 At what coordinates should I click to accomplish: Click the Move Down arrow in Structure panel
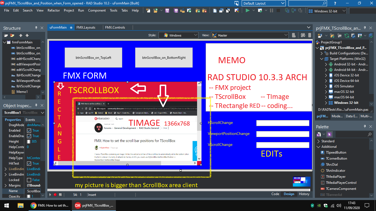click(27, 35)
